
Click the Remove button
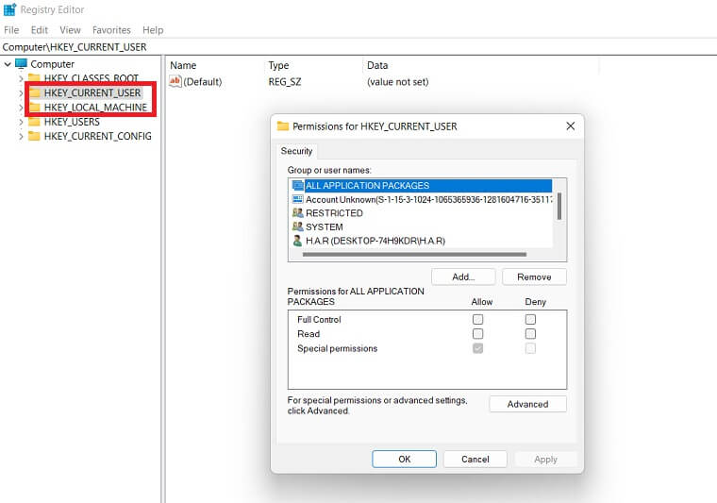pos(534,277)
